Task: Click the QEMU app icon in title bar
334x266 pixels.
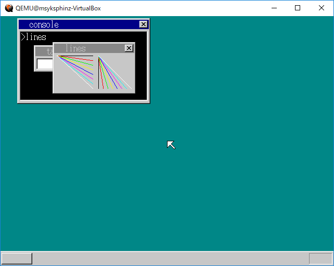Action: point(9,8)
